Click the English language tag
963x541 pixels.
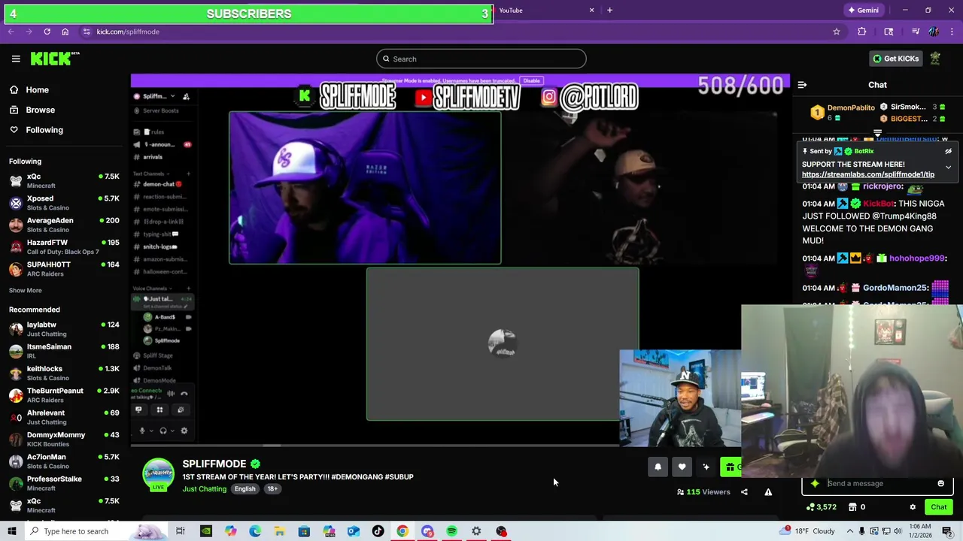pos(245,489)
